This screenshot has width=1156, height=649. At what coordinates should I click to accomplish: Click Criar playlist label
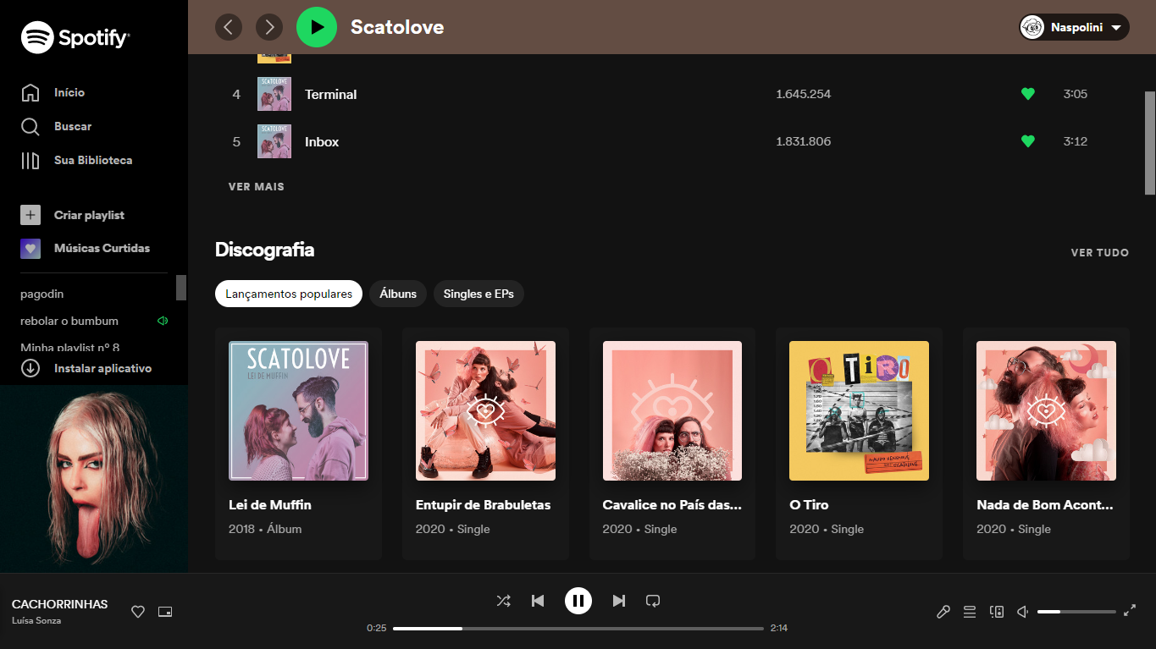[x=89, y=215]
